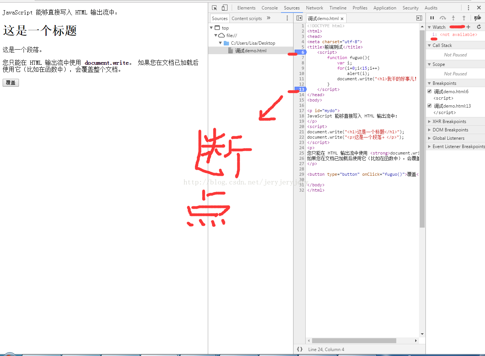
Task: Select the Content scripts navigator tab
Action: (x=247, y=18)
